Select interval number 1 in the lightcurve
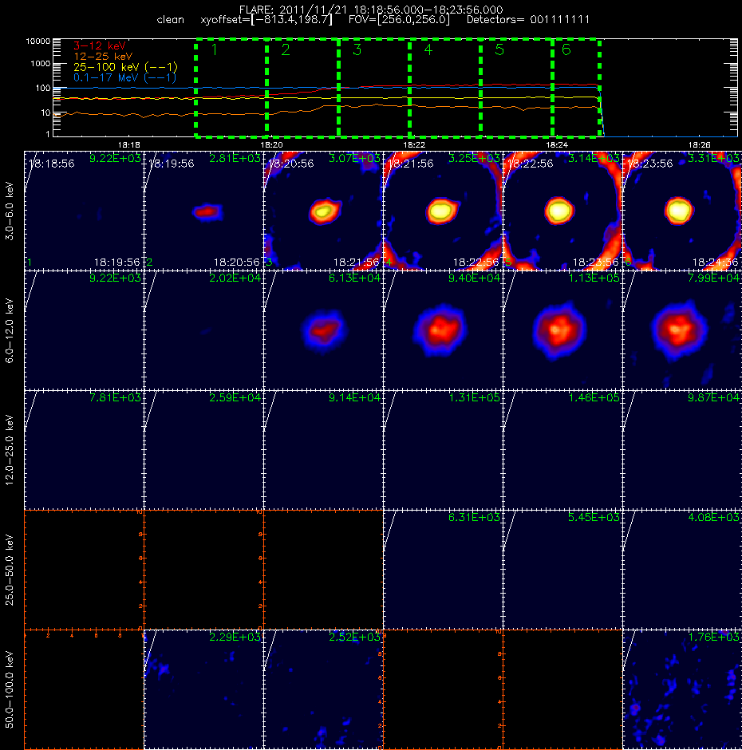The image size is (742, 750). (215, 49)
